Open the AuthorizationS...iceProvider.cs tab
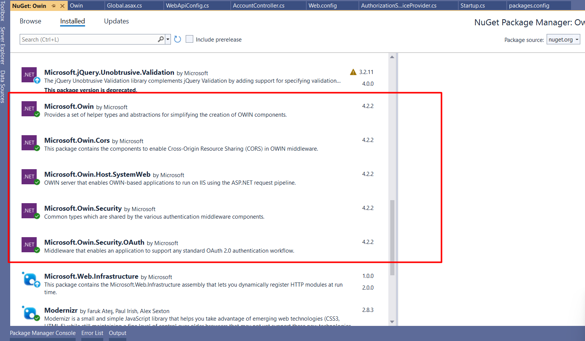Image resolution: width=585 pixels, height=341 pixels. click(408, 6)
